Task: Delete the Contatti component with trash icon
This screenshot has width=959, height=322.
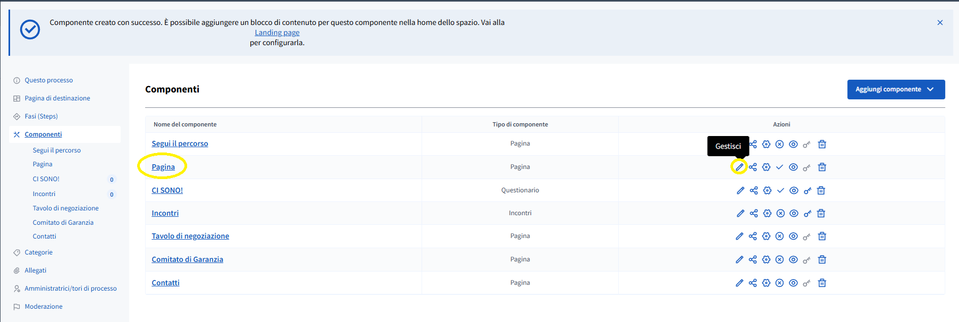Action: (x=822, y=283)
